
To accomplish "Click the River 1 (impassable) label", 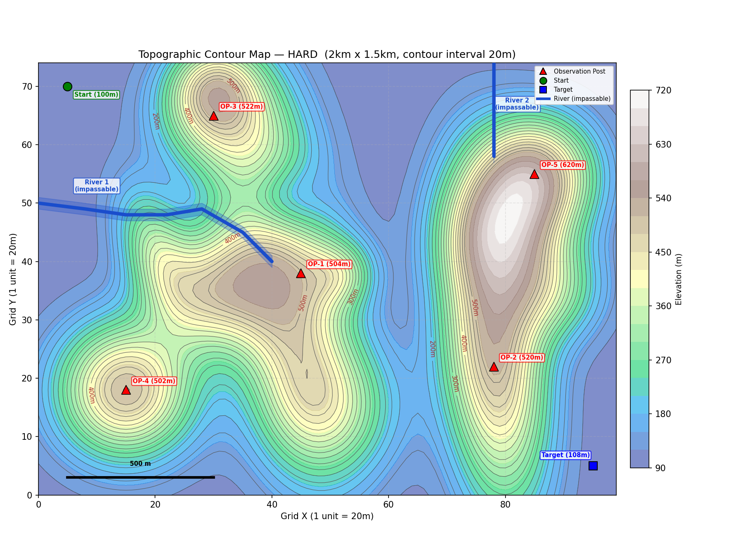I will (97, 186).
